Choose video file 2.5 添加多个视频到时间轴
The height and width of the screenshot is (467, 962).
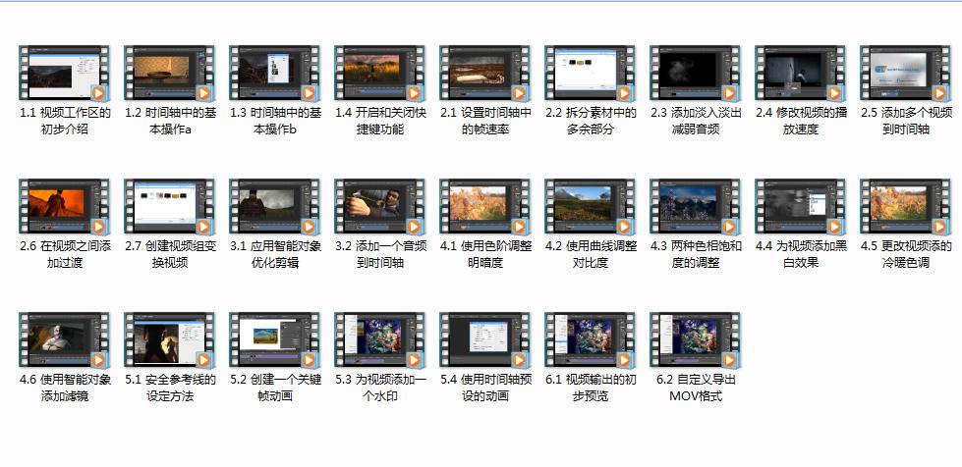click(x=906, y=74)
